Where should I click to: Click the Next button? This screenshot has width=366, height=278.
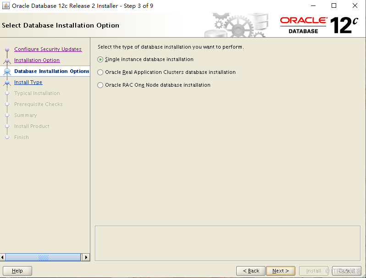click(x=281, y=271)
